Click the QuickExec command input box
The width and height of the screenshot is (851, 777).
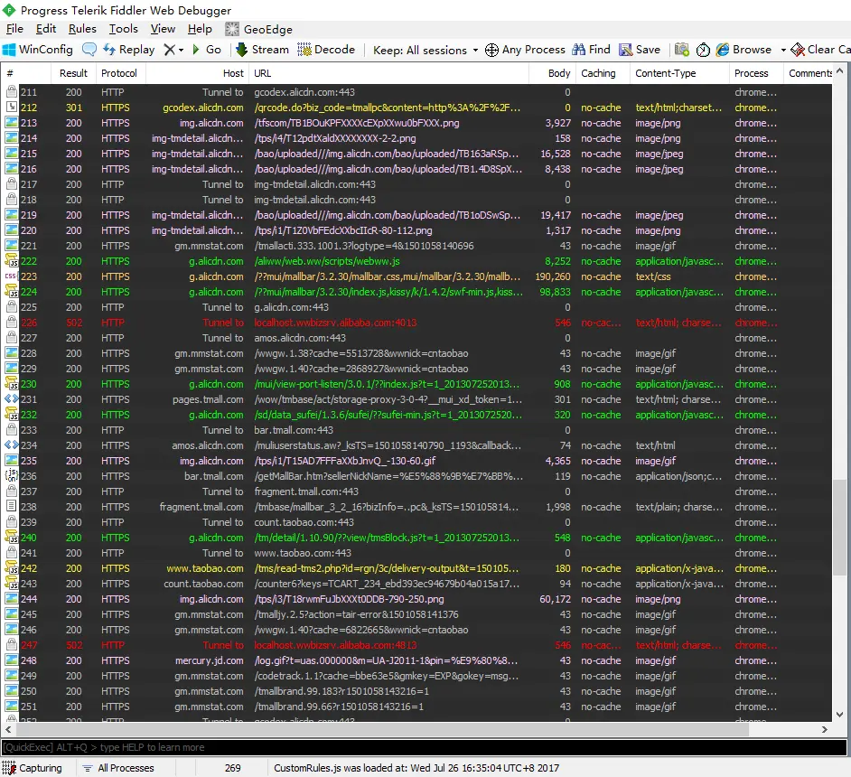click(x=424, y=747)
